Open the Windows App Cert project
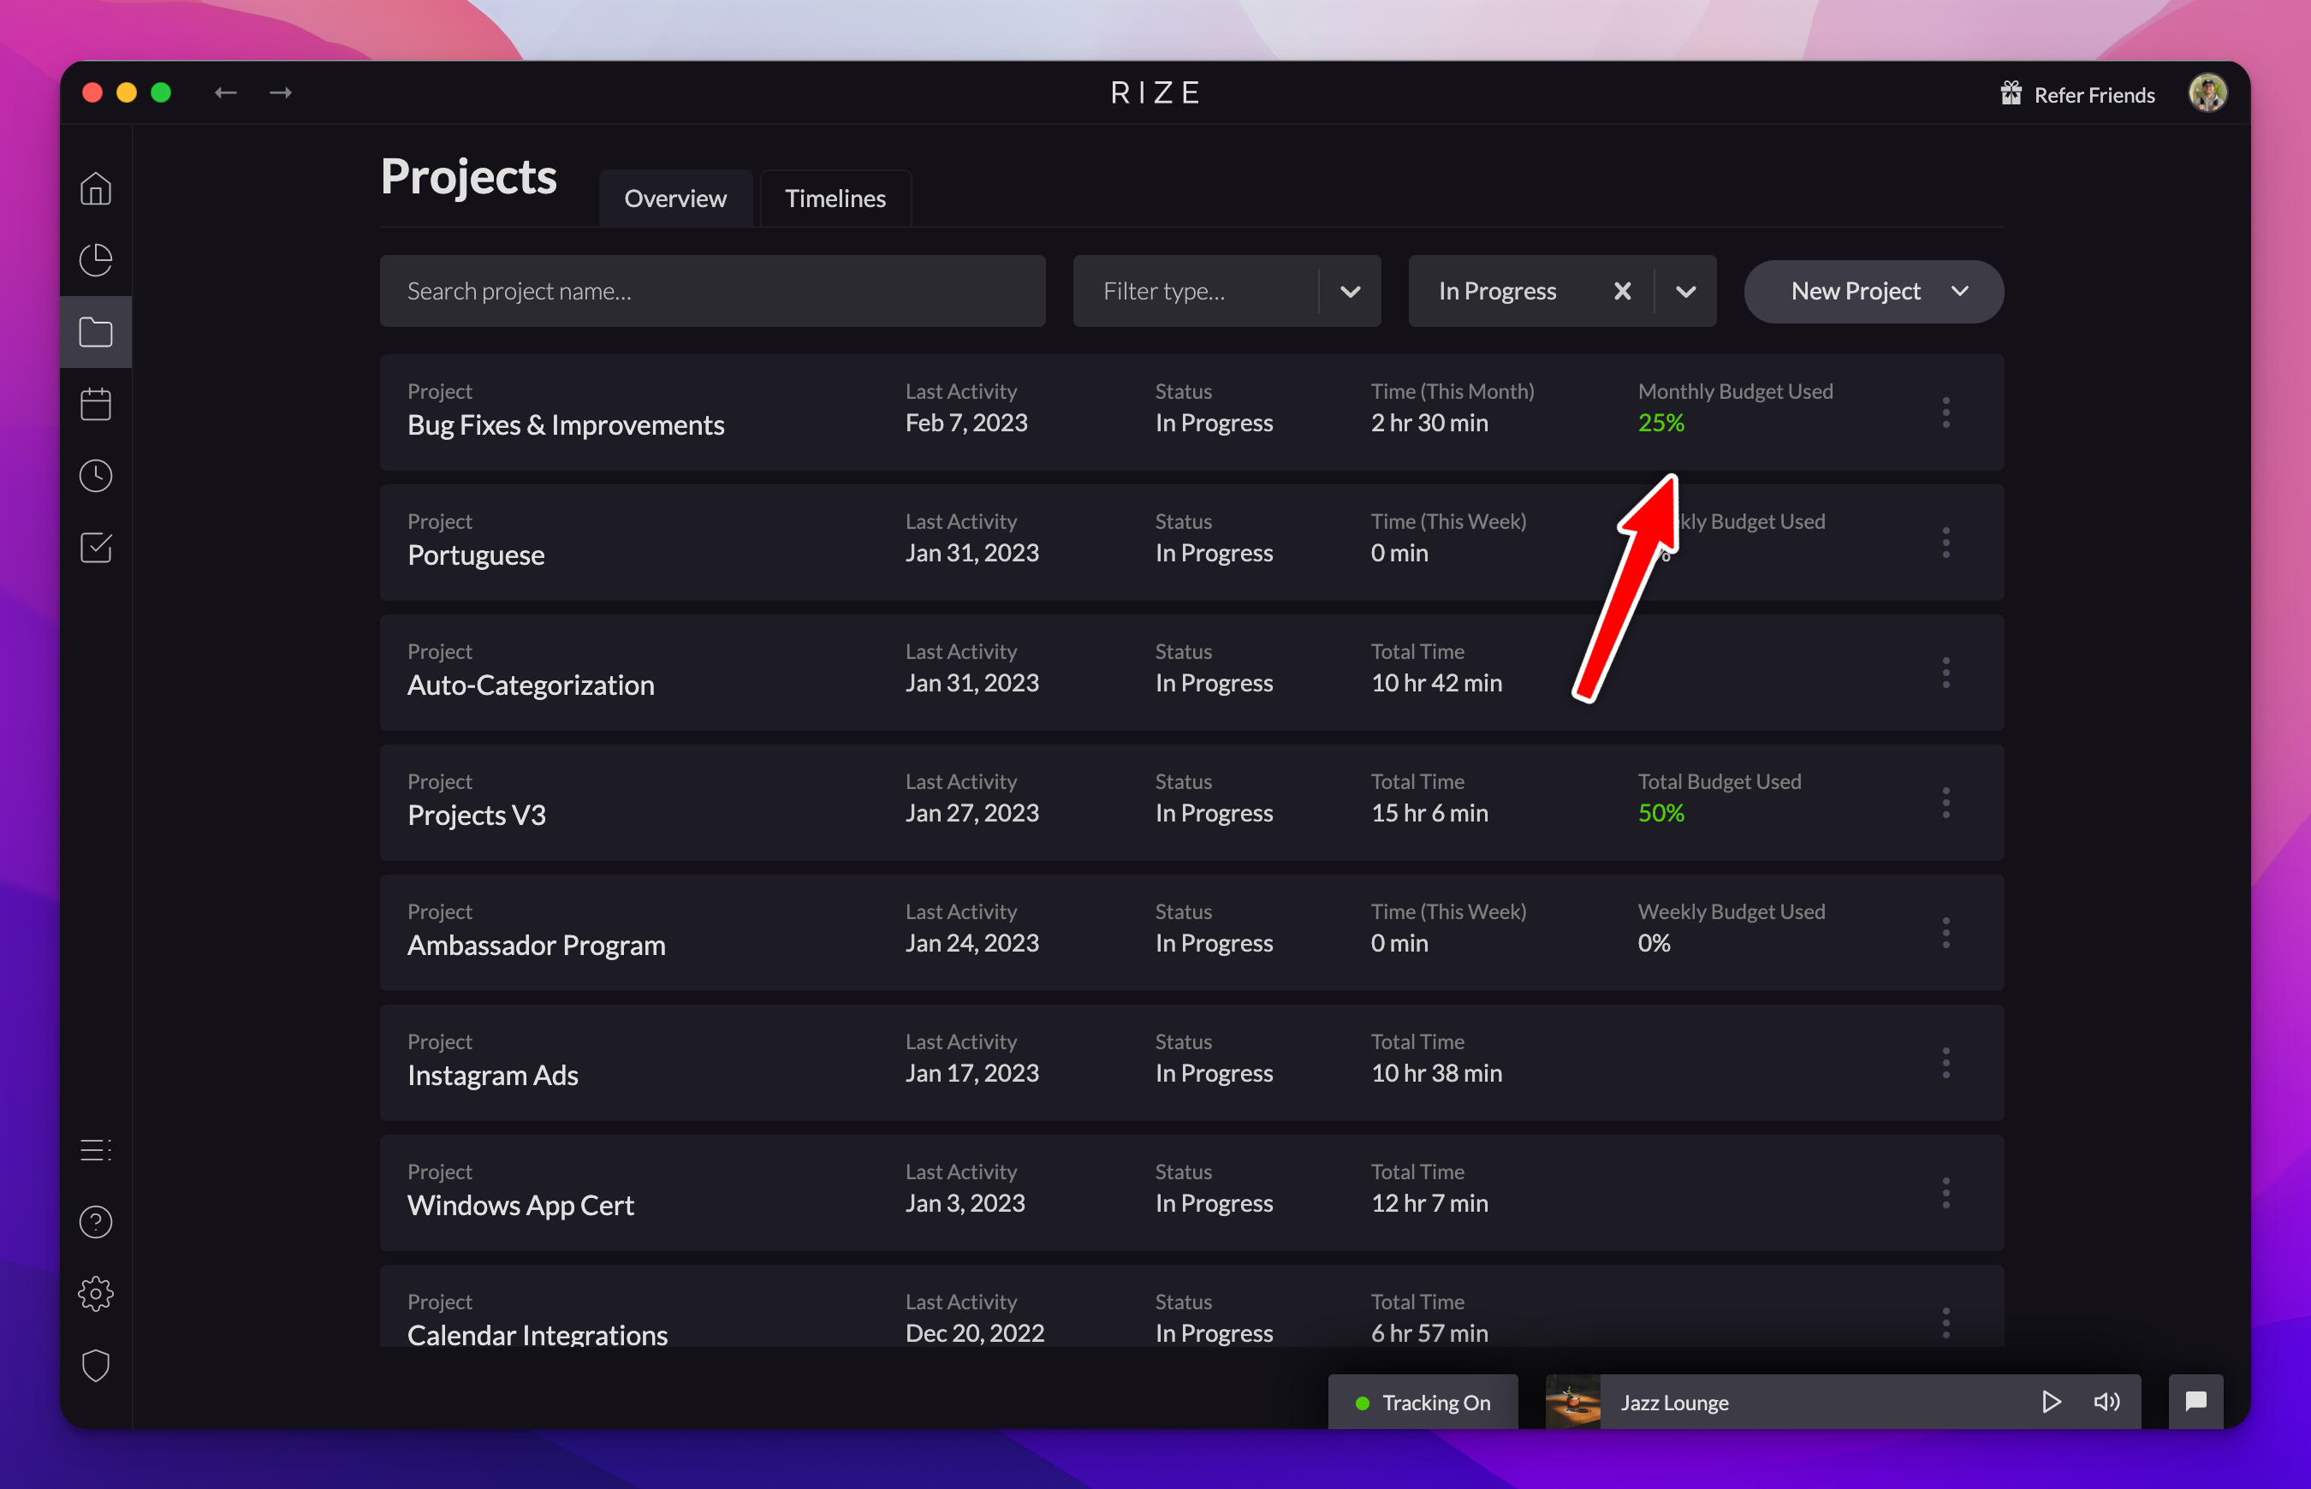This screenshot has width=2311, height=1489. (520, 1206)
